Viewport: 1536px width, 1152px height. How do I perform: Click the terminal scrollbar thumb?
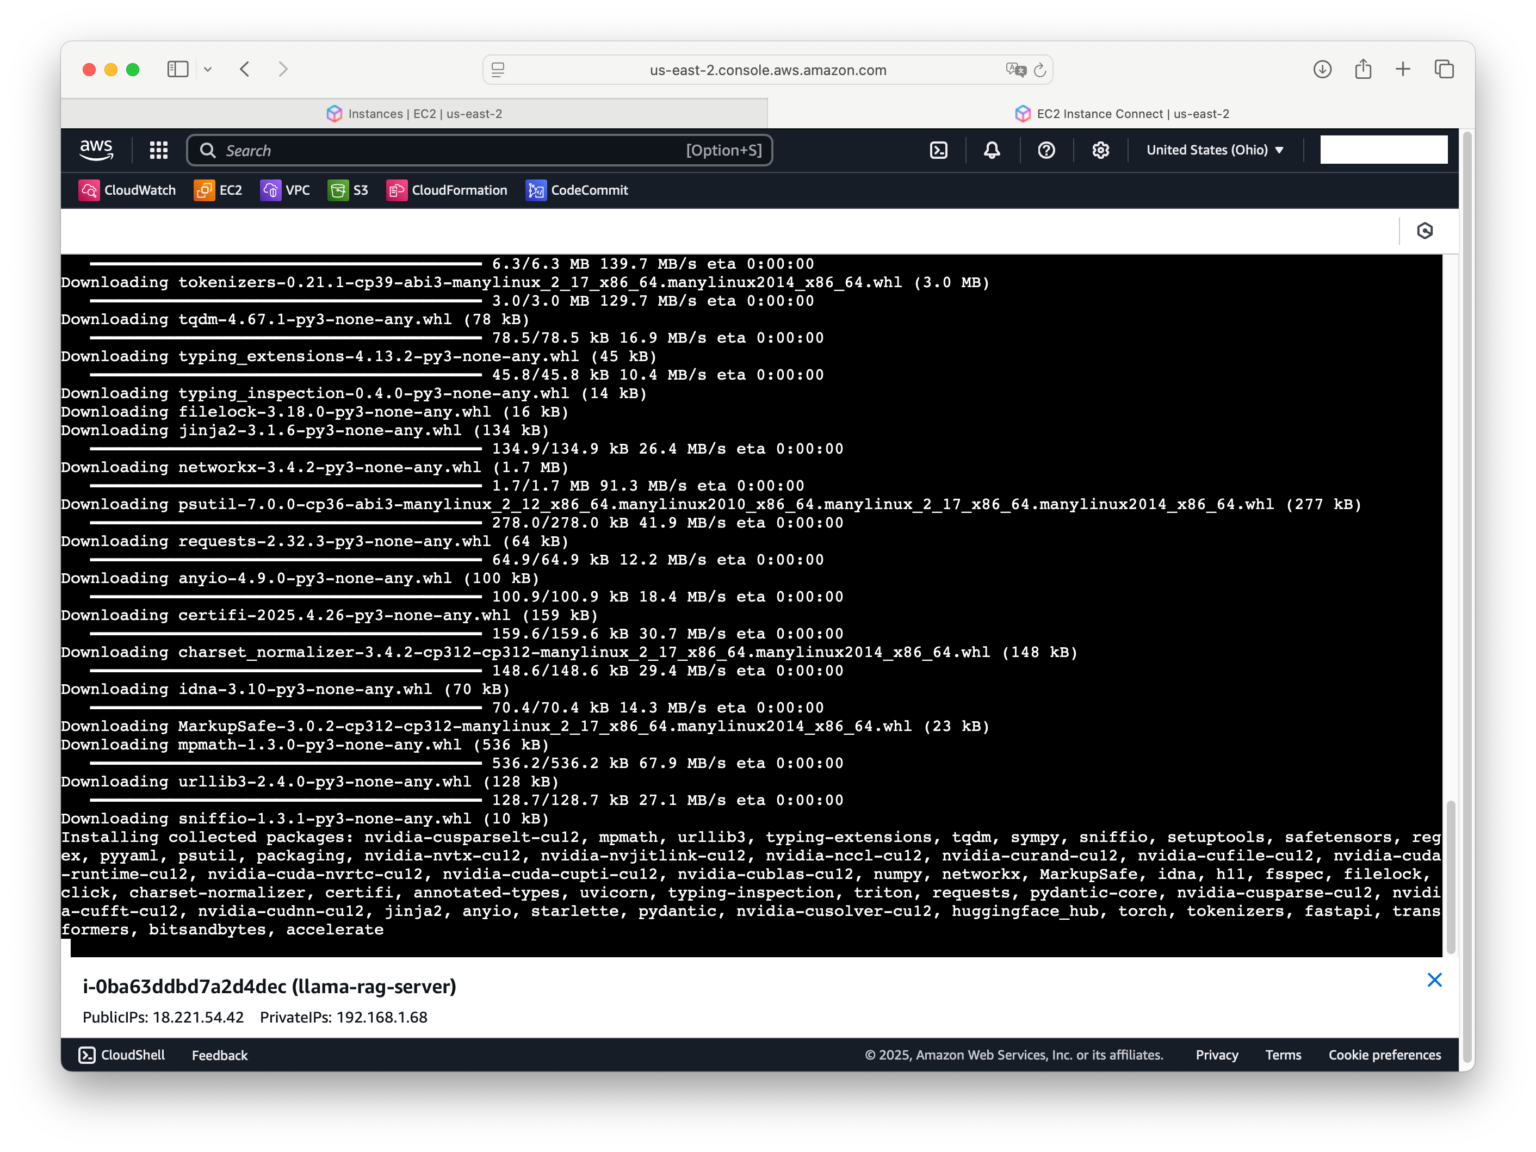pyautogui.click(x=1451, y=877)
